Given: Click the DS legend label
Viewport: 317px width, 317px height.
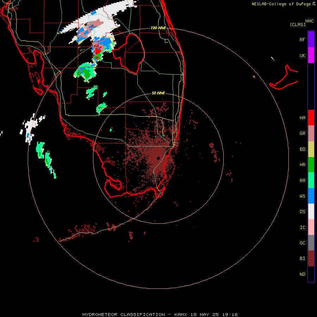Looking at the screenshot, I should (302, 211).
